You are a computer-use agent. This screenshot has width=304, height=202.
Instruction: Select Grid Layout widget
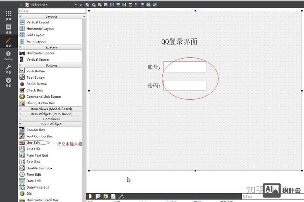[x=50, y=35]
